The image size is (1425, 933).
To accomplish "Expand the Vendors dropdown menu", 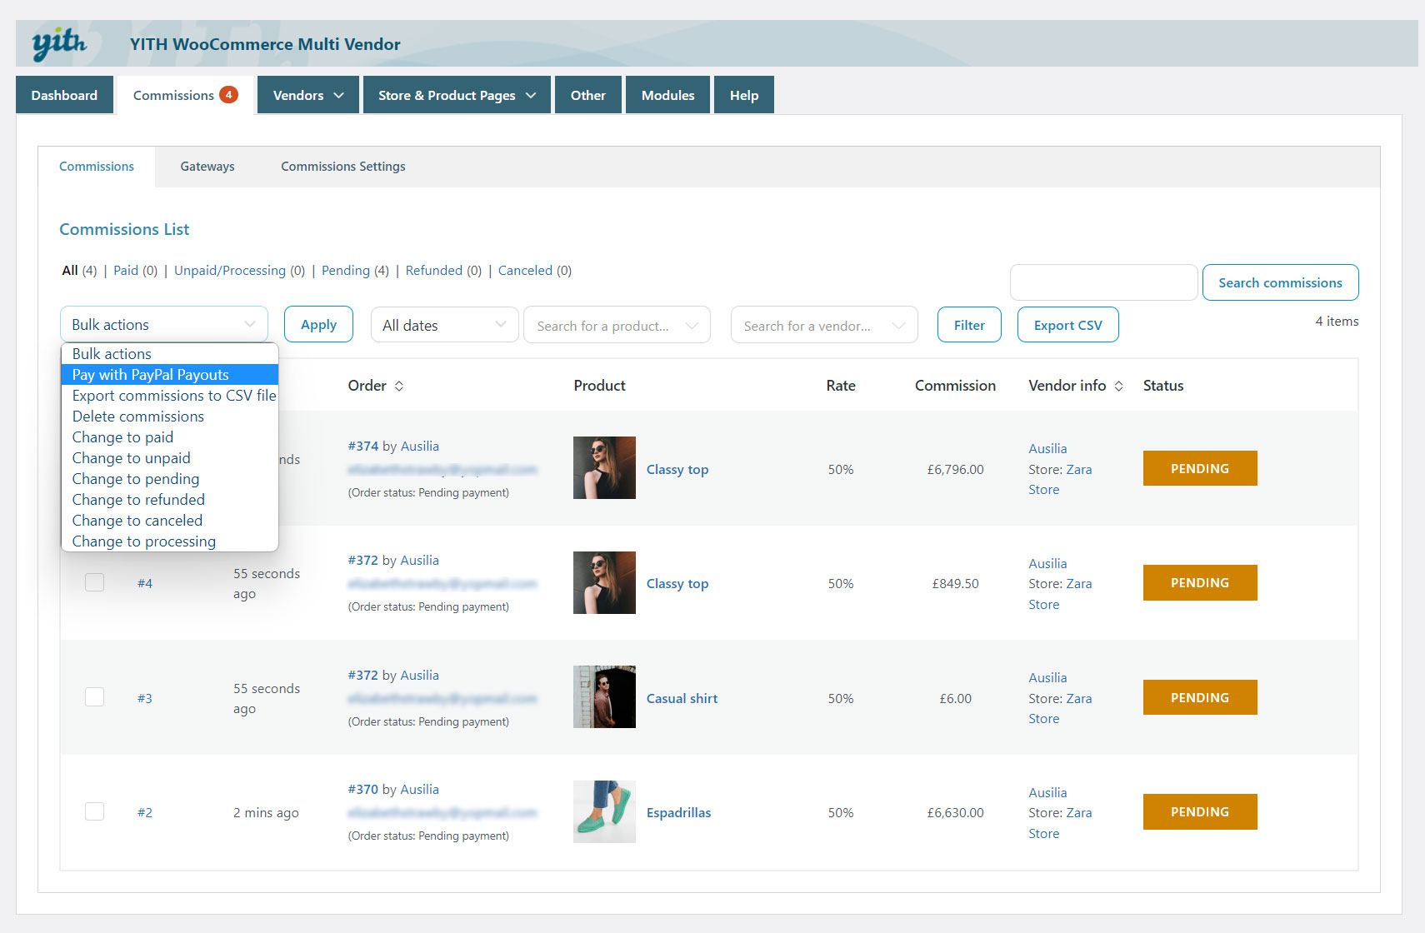I will 307,95.
